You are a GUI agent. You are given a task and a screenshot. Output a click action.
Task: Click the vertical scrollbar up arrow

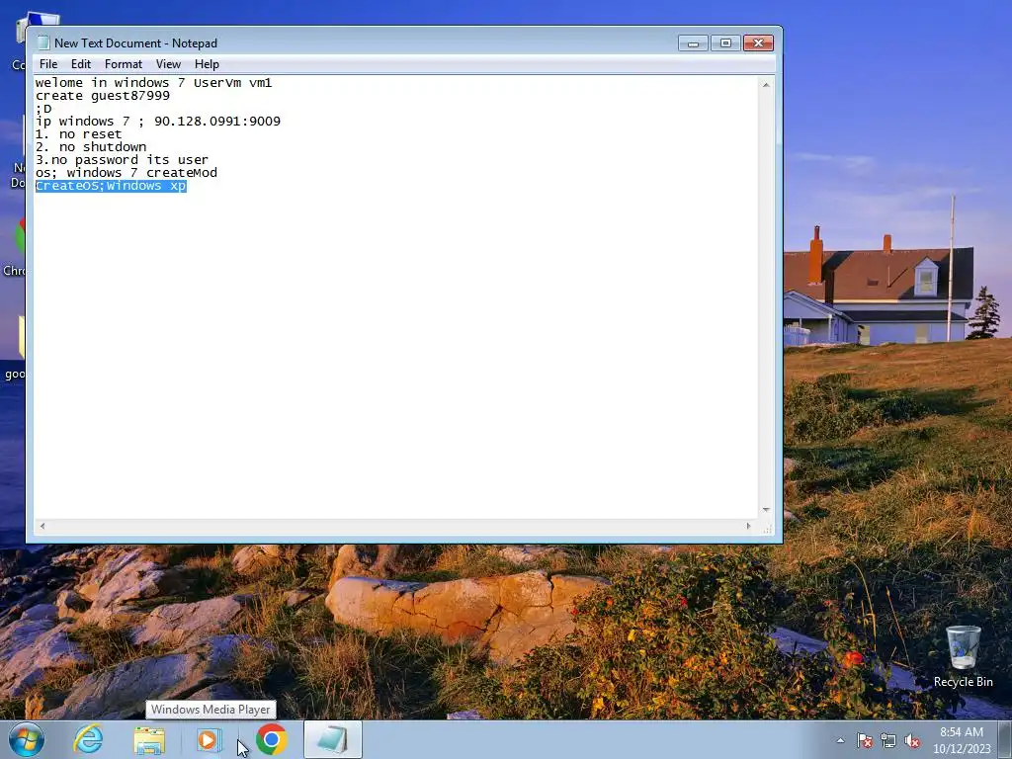[766, 85]
